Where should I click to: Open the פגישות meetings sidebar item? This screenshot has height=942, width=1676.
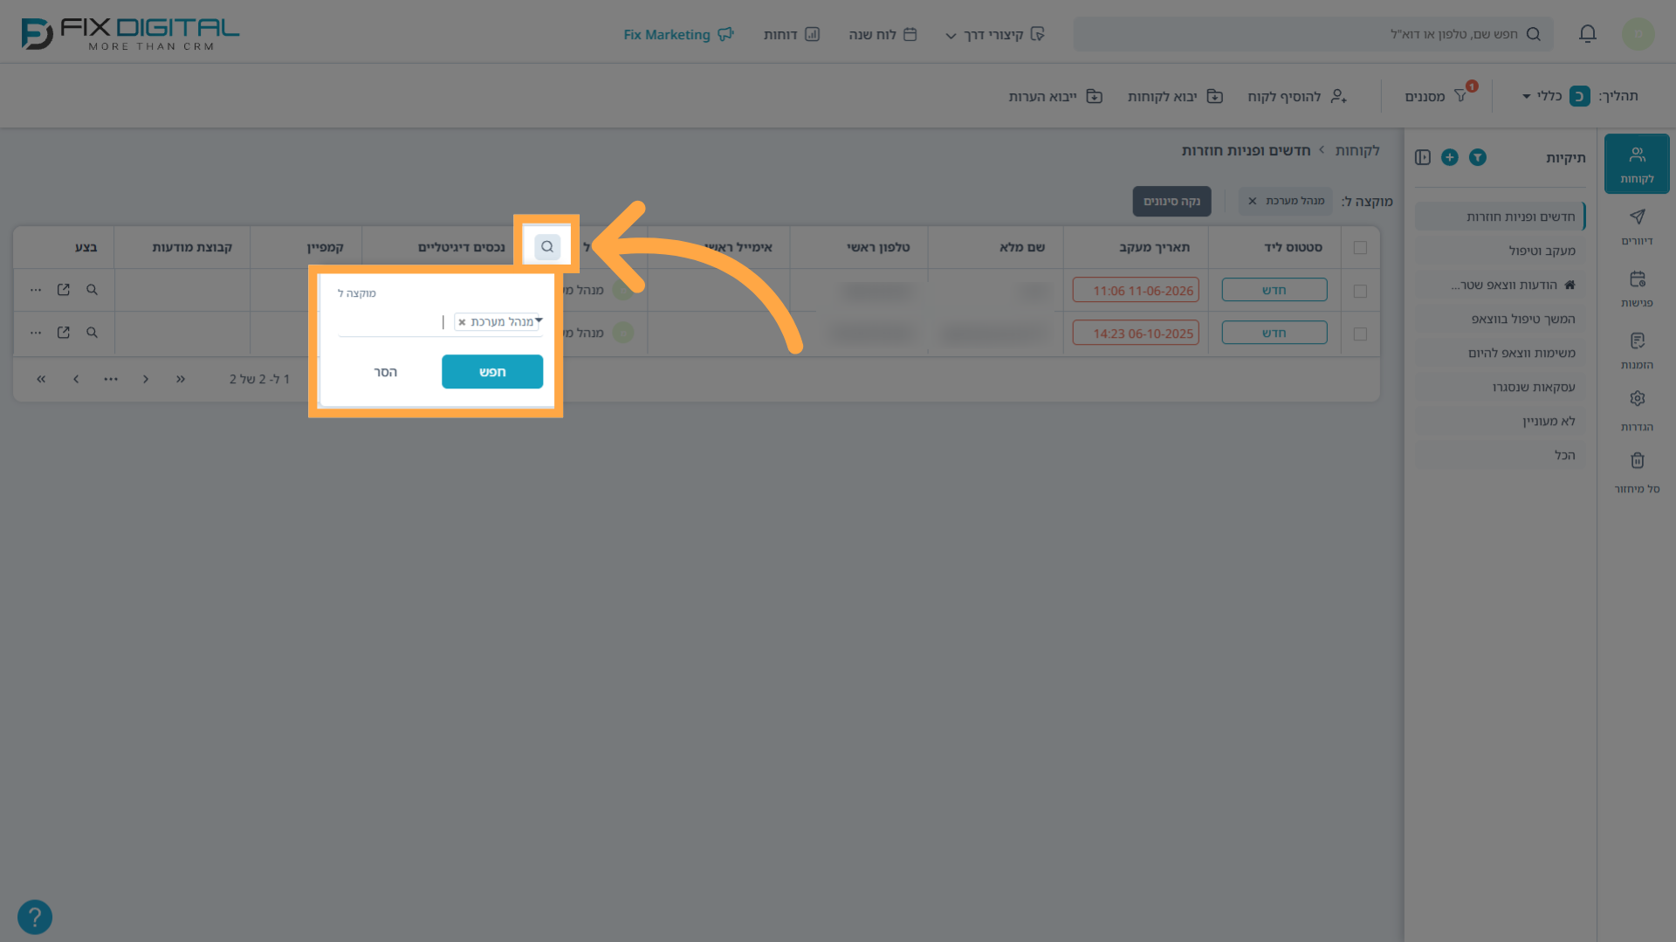[x=1637, y=288]
